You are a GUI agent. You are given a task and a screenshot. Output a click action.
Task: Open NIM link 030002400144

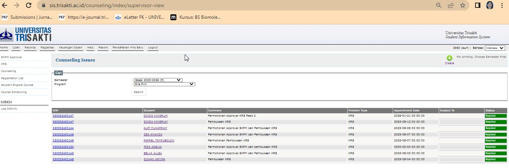coord(63,128)
